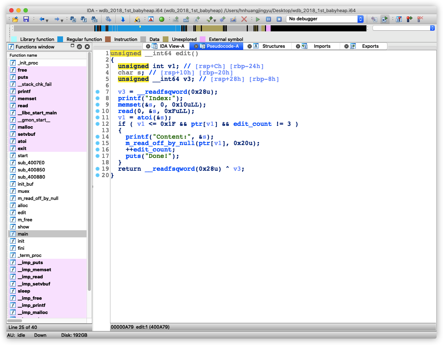Click the make-code icon

176,19
